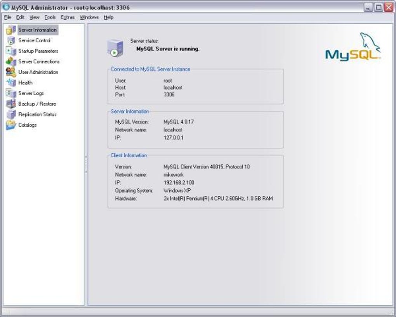Show Server Connections section label

pyautogui.click(x=39, y=61)
